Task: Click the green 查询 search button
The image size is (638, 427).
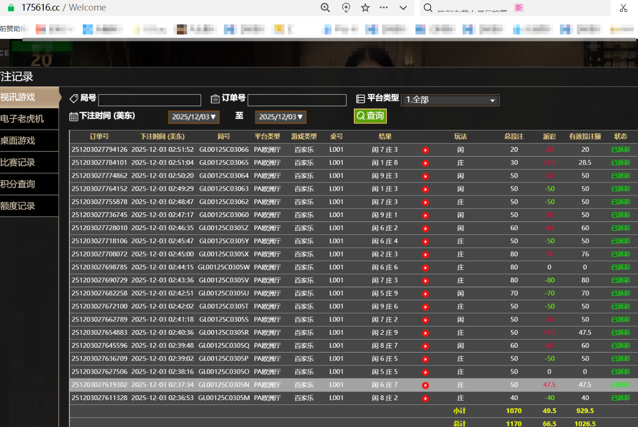Action: tap(370, 116)
